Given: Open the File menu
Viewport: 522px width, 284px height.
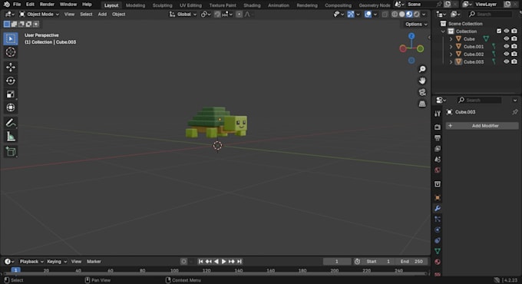Looking at the screenshot, I should pyautogui.click(x=17, y=5).
